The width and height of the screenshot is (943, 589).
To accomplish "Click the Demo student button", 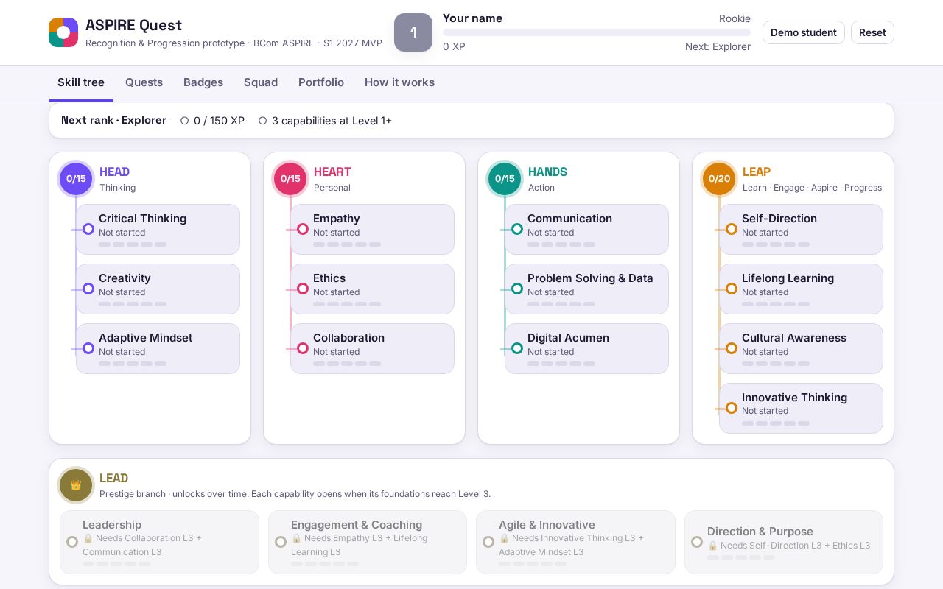I will point(804,32).
